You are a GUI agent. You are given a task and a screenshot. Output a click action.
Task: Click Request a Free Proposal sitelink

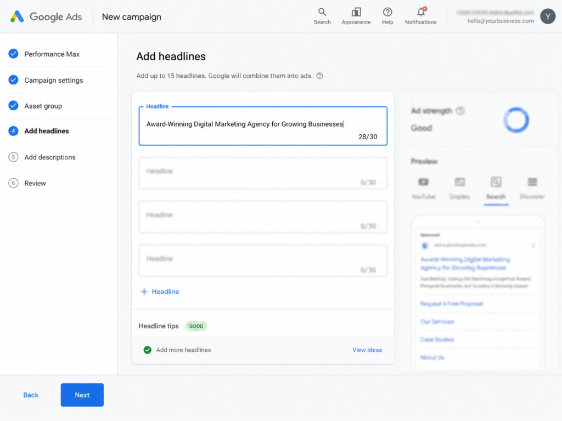[452, 304]
